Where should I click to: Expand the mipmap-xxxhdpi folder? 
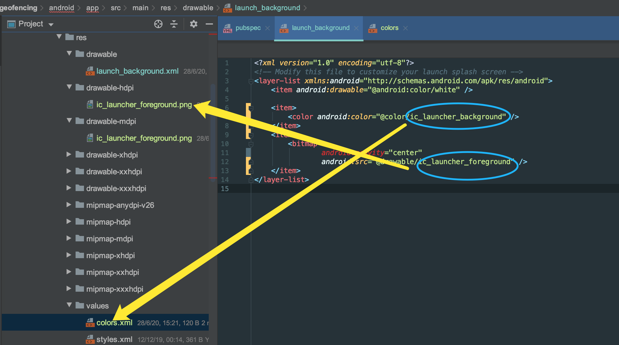[x=69, y=288]
